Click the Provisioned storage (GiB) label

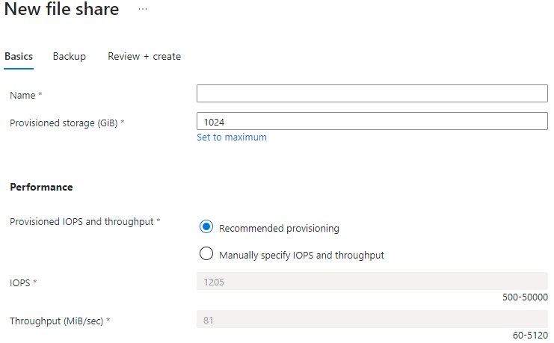[x=64, y=123]
